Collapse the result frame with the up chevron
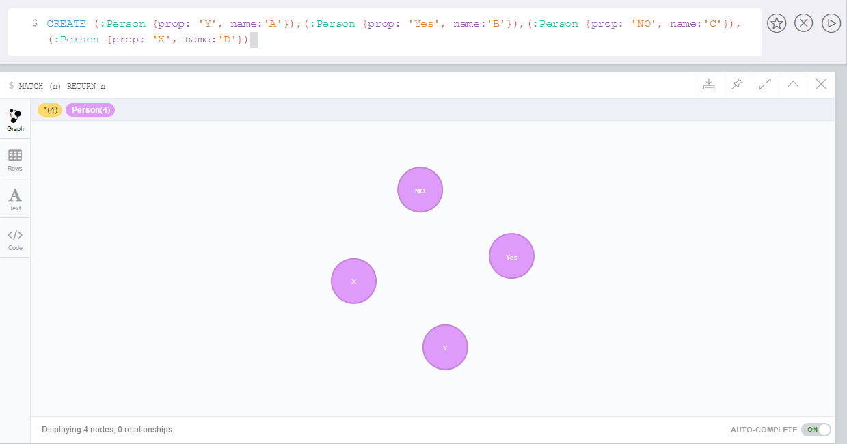This screenshot has width=847, height=444. tap(792, 85)
